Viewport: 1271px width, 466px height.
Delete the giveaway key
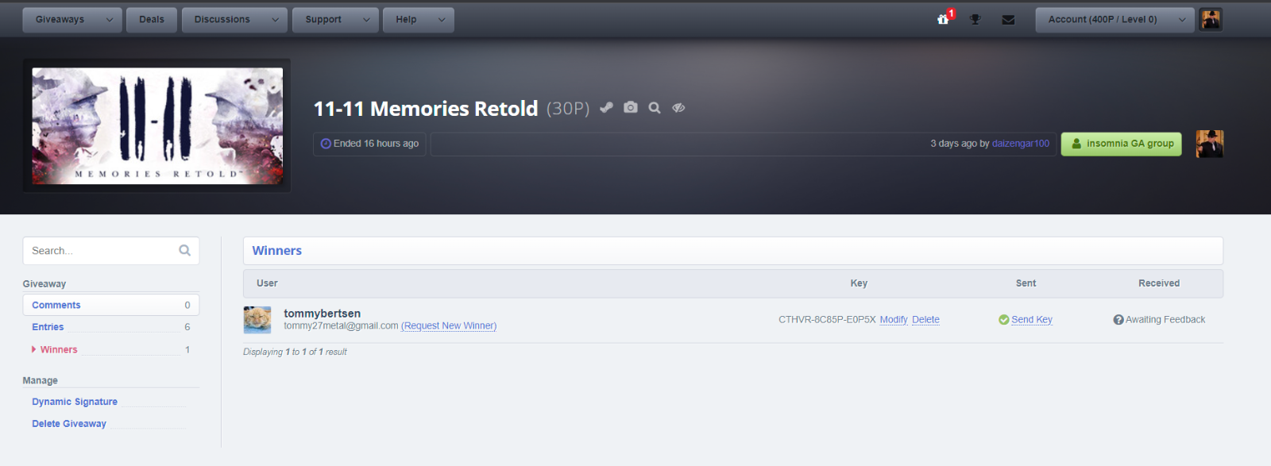point(925,320)
